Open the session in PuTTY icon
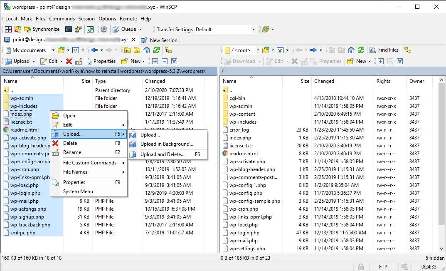The image size is (446, 271). pyautogui.click(x=78, y=29)
